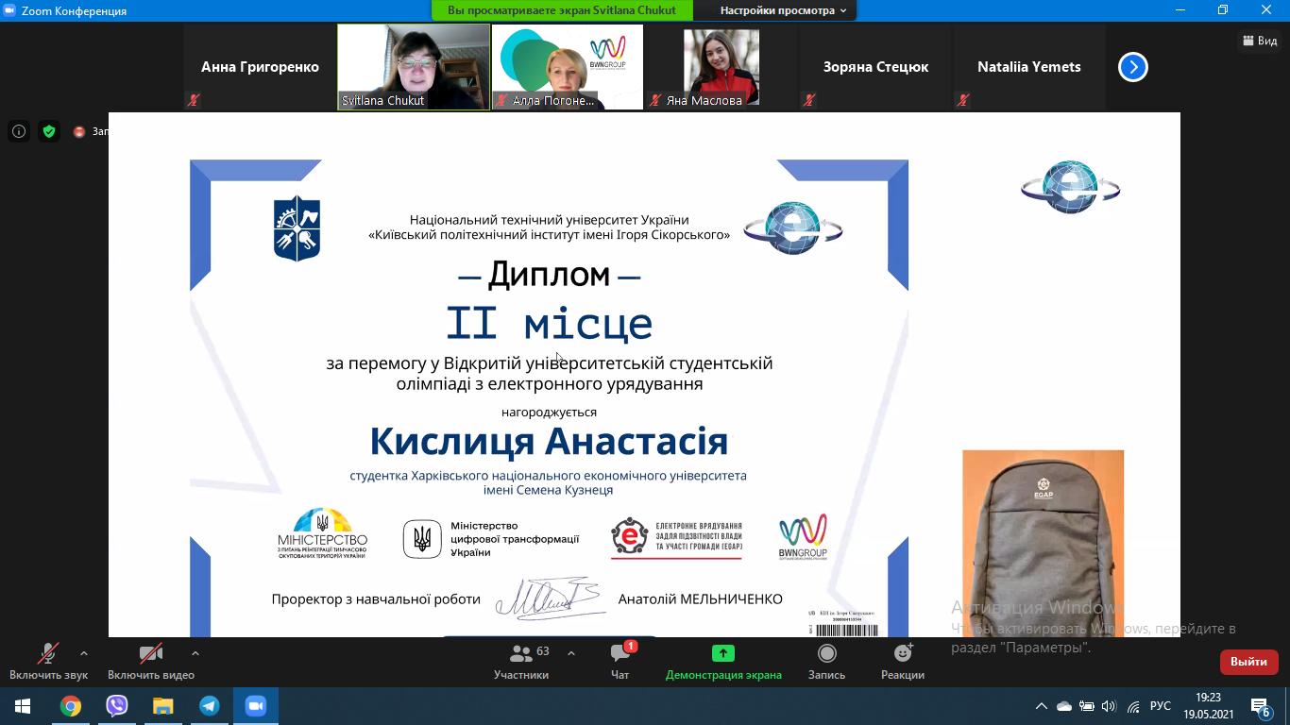The height and width of the screenshot is (725, 1290).
Task: Open battery status tray icon
Action: [1087, 706]
